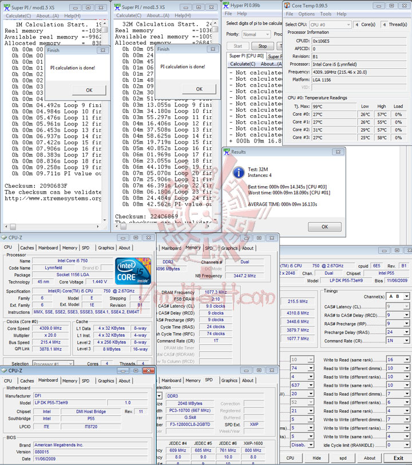
Task: Open the Core Temp Help menu
Action: pyautogui.click(x=342, y=14)
